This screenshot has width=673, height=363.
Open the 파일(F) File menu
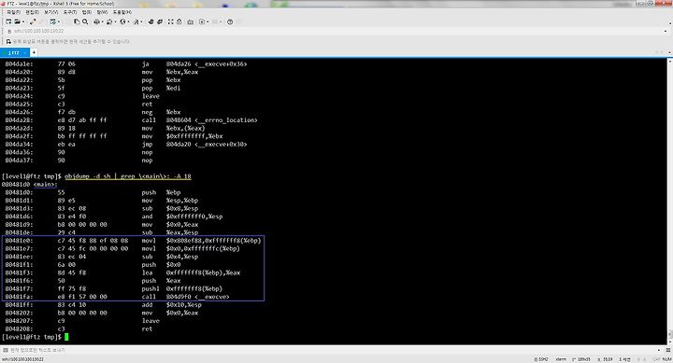pos(13,12)
